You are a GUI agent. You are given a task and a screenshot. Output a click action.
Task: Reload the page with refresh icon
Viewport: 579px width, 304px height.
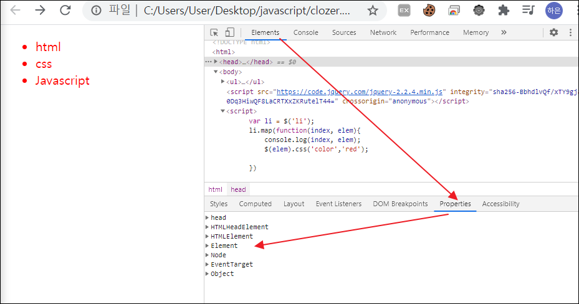pos(65,10)
